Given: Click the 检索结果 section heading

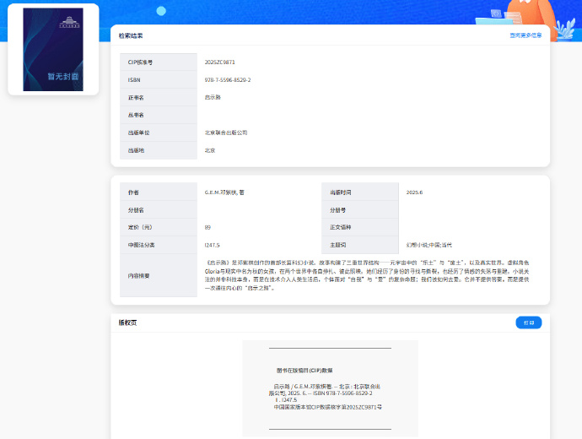Looking at the screenshot, I should click(x=131, y=35).
